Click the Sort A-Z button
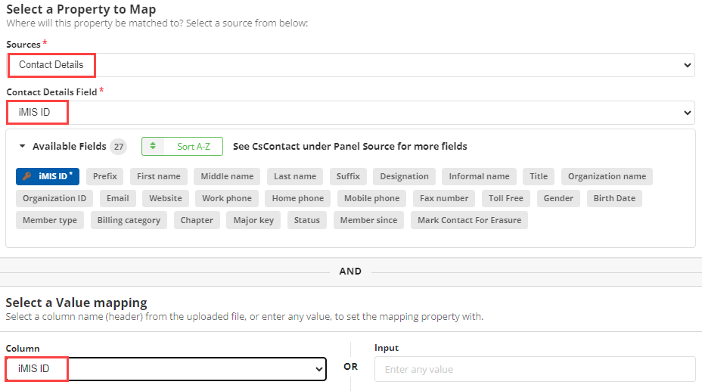The width and height of the screenshot is (702, 391). [x=182, y=146]
